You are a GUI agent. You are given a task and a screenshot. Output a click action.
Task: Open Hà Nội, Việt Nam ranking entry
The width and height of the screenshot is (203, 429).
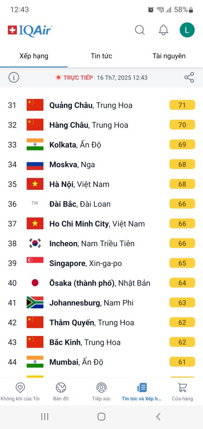(101, 184)
